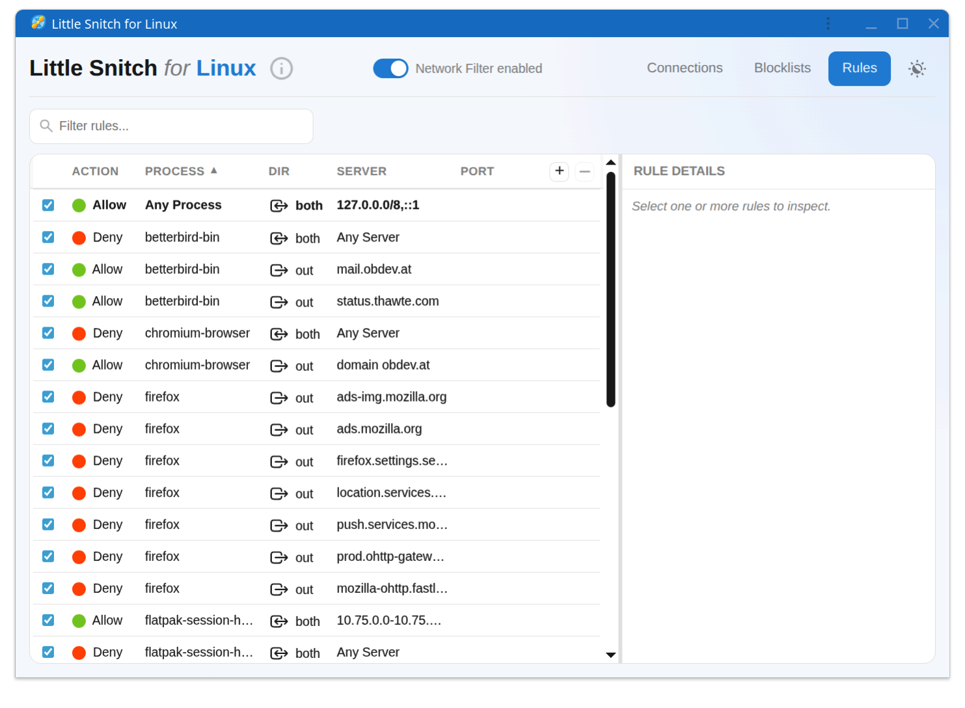Screen dimensions: 965x708
Task: Click the outbound icon for domain obdev.at rule
Action: click(x=279, y=366)
